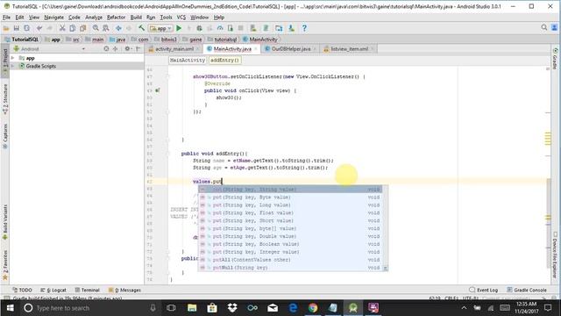The image size is (561, 316).
Task: Select put(String key, Byte value) suggestion
Action: (x=290, y=197)
